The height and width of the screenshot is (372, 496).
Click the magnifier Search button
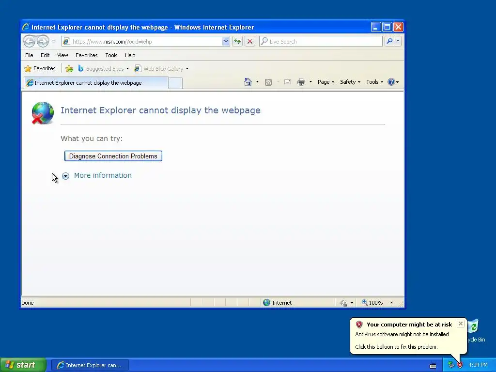tap(390, 41)
